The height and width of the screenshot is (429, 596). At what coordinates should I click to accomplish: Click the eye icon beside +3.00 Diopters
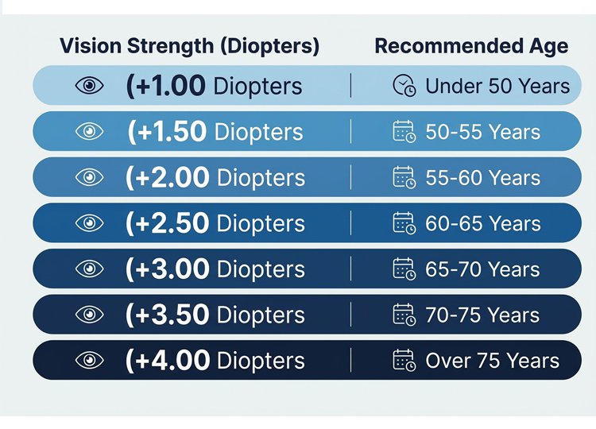click(90, 269)
